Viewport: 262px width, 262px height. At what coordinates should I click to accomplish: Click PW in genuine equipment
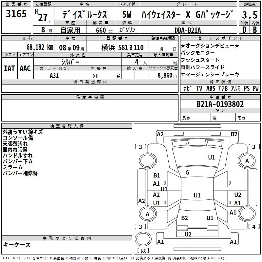(x=255, y=88)
